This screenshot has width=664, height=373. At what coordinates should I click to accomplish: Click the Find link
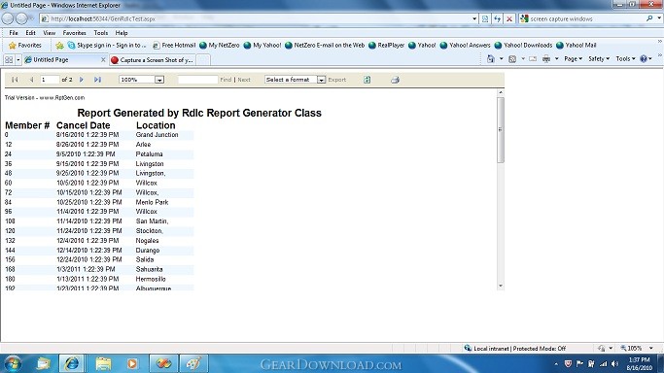(226, 80)
